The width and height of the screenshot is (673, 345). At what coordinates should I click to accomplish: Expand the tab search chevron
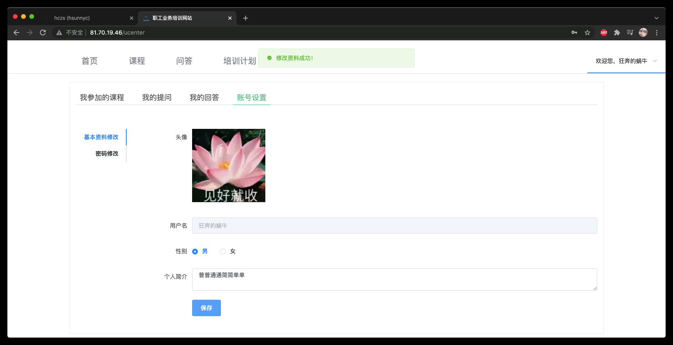pos(657,18)
